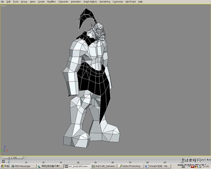The width and height of the screenshot is (211, 169).
Task: Open the Modifiers menu
Action: [x=51, y=2]
